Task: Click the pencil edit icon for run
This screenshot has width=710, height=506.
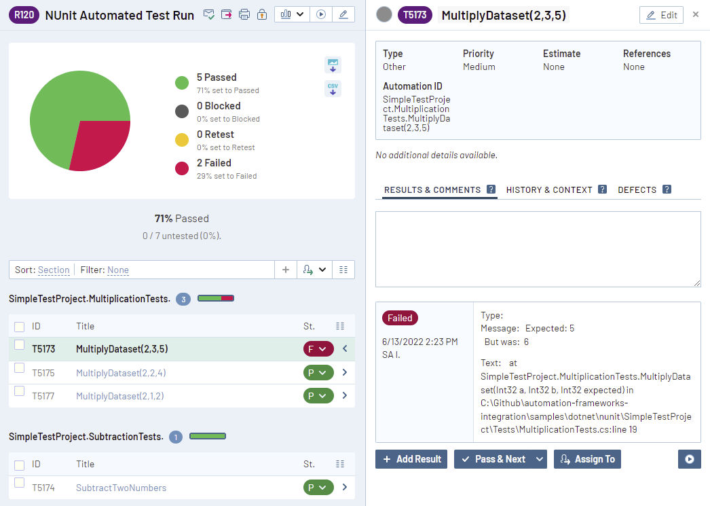Action: 344,14
